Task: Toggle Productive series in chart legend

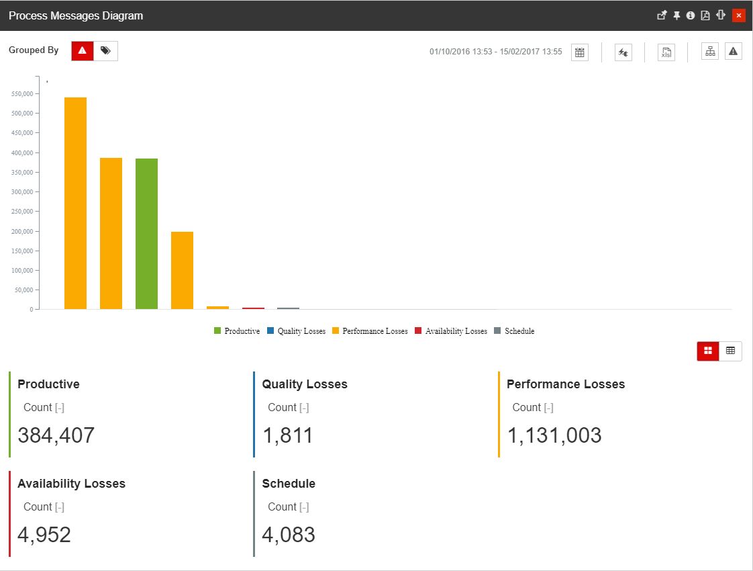Action: [x=237, y=331]
